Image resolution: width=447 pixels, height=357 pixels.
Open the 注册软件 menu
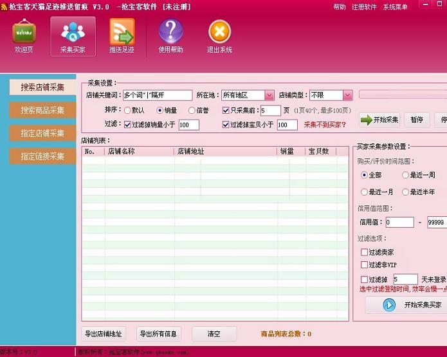pyautogui.click(x=364, y=7)
